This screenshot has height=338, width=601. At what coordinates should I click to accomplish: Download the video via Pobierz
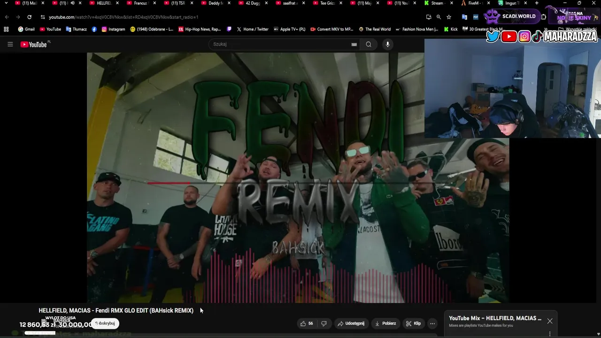[385, 323]
